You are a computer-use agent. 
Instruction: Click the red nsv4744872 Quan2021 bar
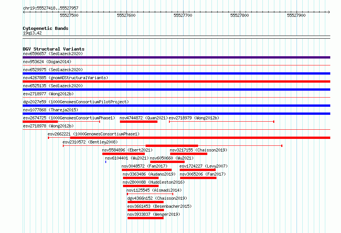coord(139,122)
